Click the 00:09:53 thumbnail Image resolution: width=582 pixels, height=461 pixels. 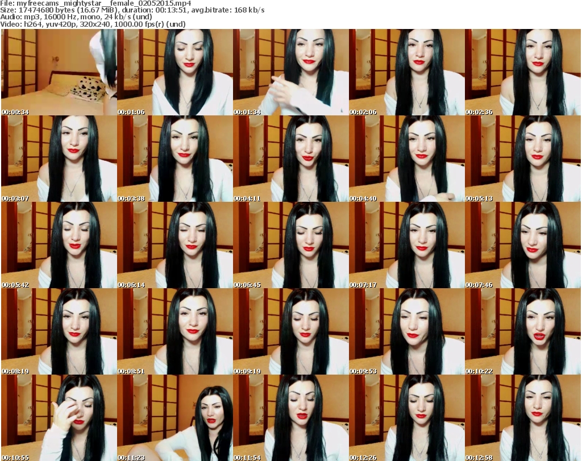(x=407, y=331)
